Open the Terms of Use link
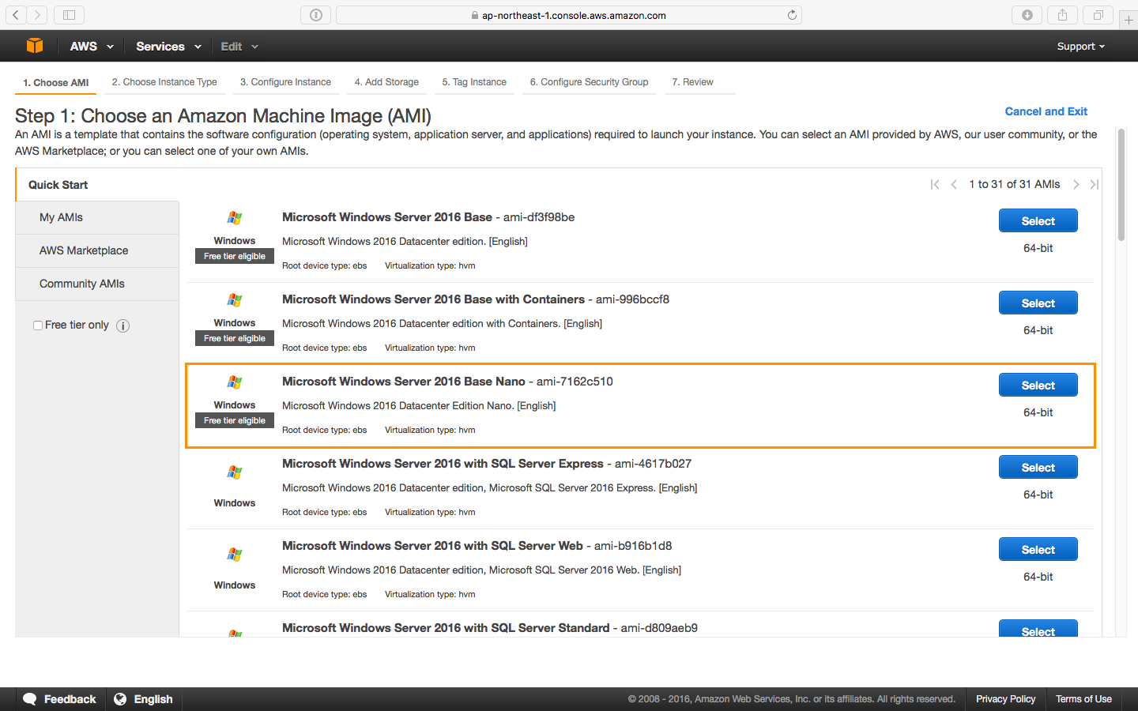This screenshot has height=711, width=1138. pos(1083,699)
